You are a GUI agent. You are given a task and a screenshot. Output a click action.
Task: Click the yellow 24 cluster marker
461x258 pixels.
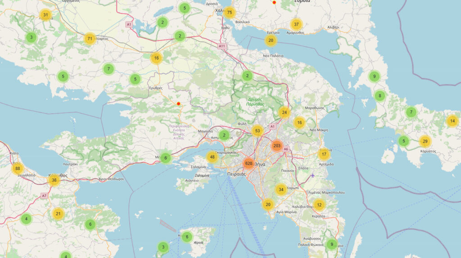tap(284, 112)
